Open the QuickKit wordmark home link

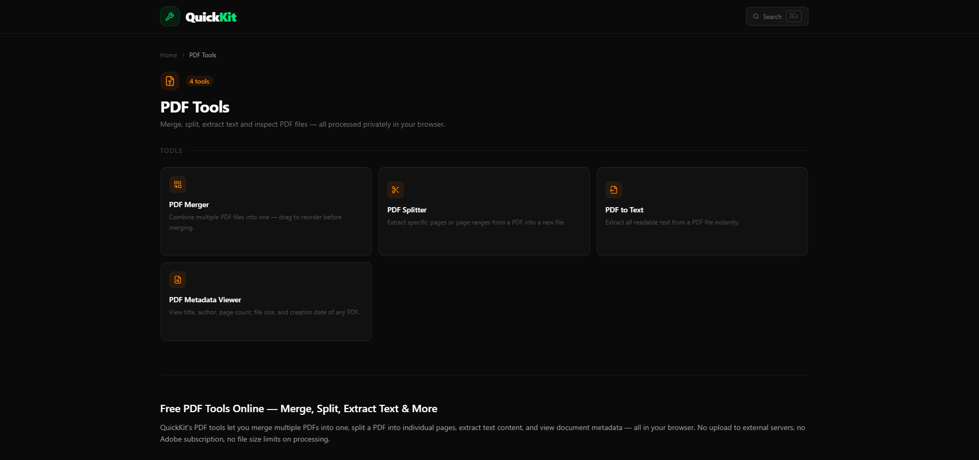tap(211, 17)
